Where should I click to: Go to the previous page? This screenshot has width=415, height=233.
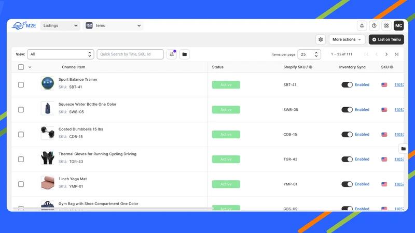[377, 54]
